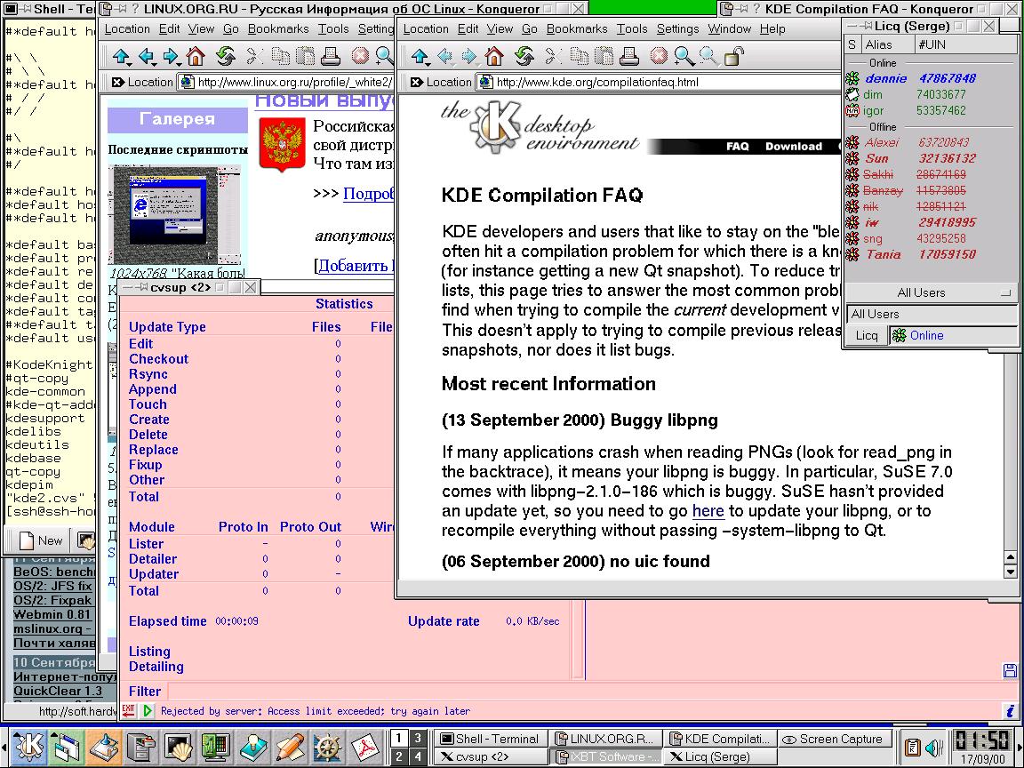Open the file cabinet icon on the panel
The image size is (1024, 768).
pos(140,748)
